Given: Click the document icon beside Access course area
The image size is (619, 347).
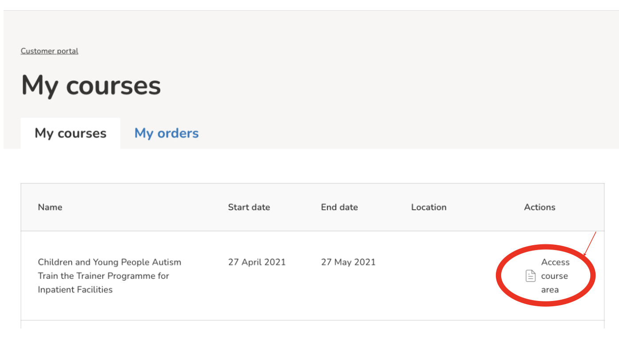Looking at the screenshot, I should pos(530,276).
